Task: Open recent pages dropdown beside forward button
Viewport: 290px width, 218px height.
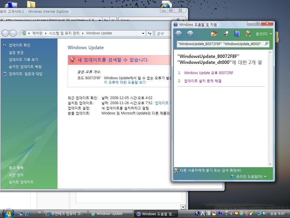Action: click(x=18, y=33)
